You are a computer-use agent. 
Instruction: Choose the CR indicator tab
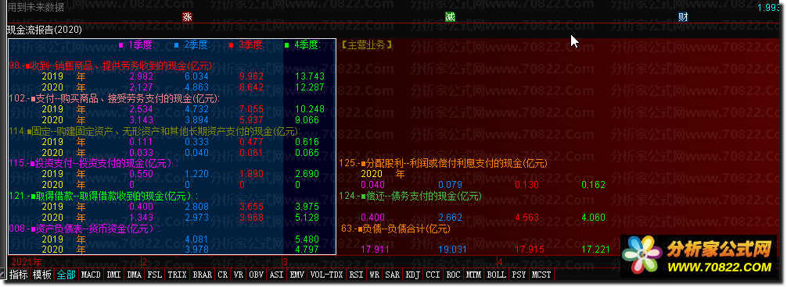point(223,275)
